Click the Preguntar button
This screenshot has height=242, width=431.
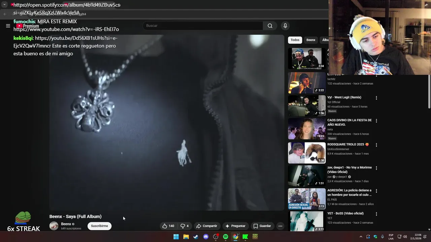235,226
